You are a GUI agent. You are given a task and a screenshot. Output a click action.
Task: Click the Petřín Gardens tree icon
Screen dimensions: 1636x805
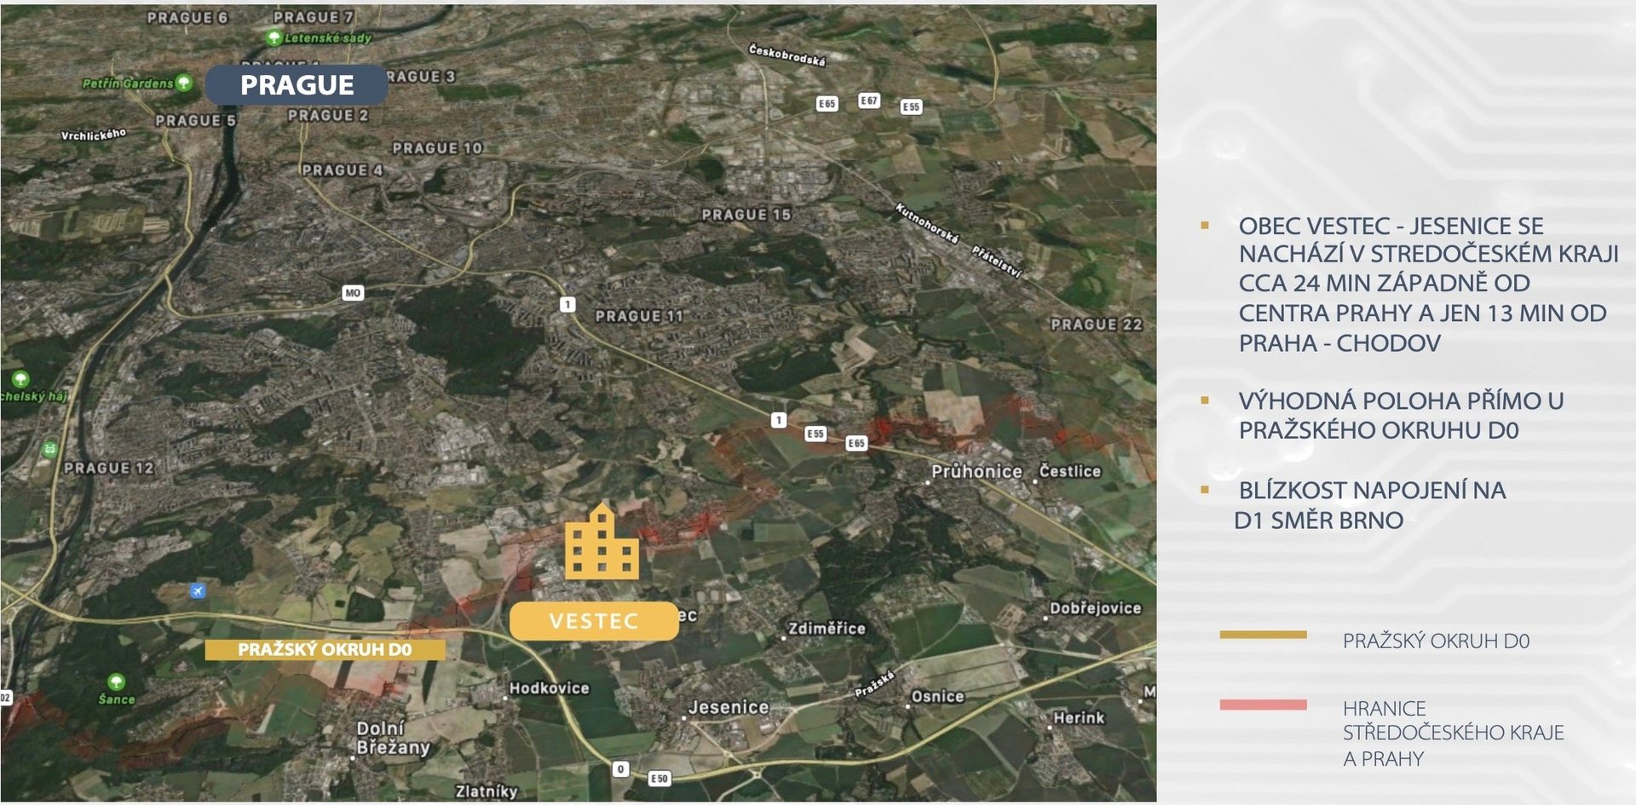click(x=183, y=83)
